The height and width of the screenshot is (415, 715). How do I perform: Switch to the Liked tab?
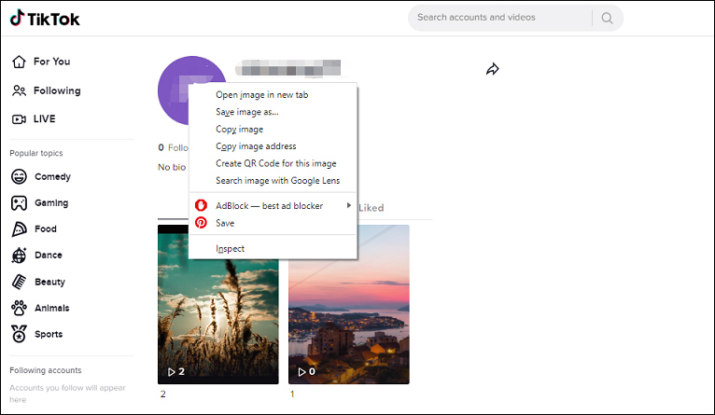372,208
